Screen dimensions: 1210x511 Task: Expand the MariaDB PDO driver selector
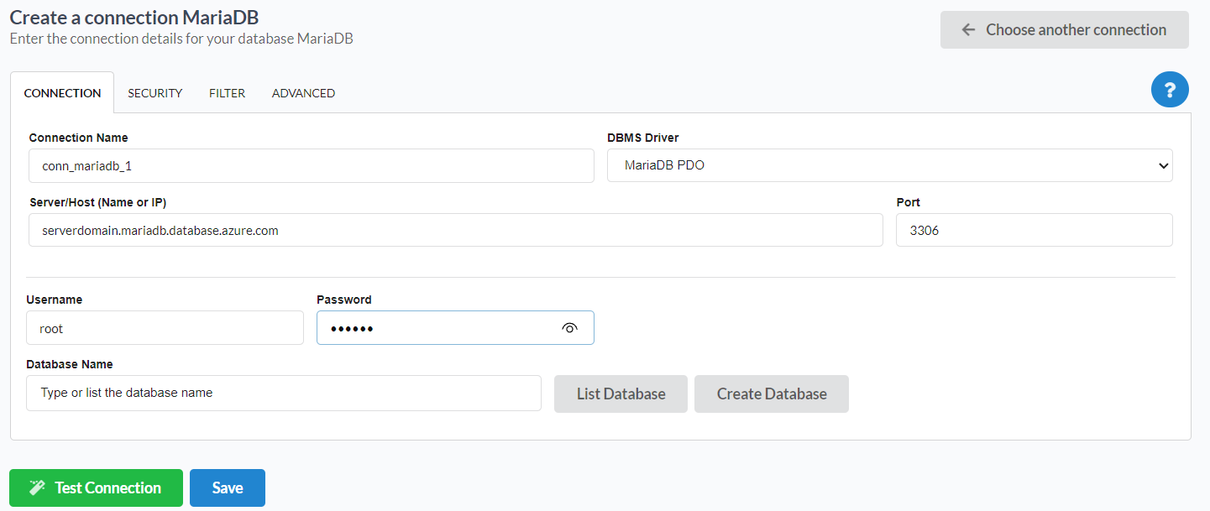point(890,165)
